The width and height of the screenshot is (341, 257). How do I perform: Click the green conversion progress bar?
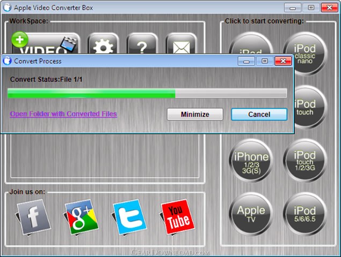147,93
